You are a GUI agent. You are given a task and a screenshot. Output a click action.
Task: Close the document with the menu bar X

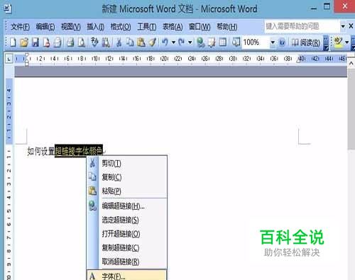351,26
